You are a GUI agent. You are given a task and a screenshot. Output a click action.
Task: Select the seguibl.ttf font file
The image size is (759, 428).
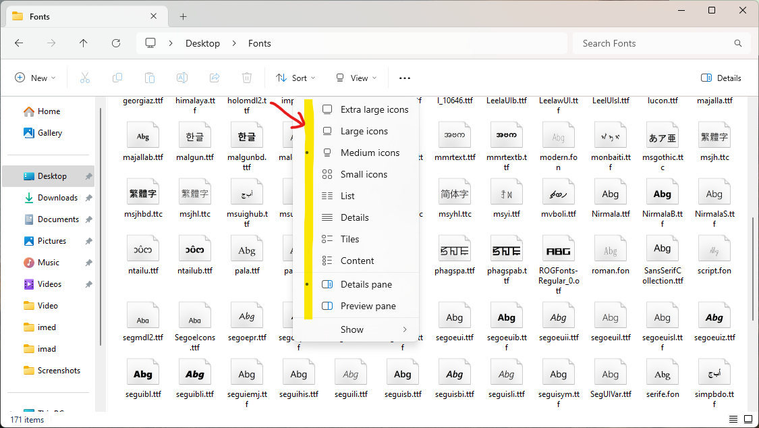click(143, 379)
